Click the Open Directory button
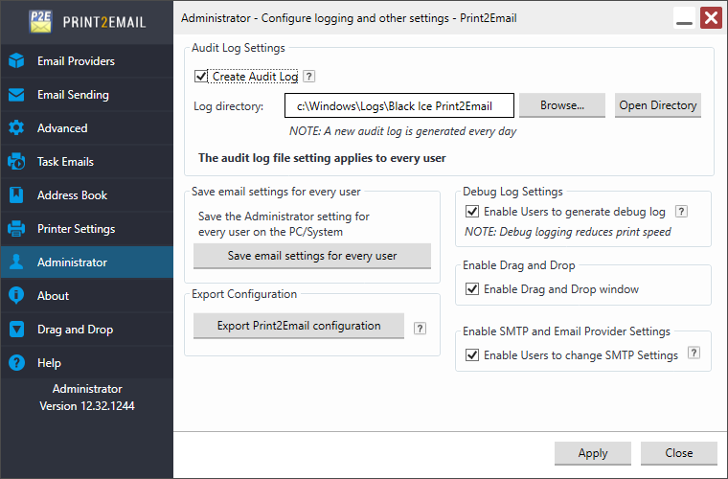Screen dimensions: 728x479 pos(657,105)
